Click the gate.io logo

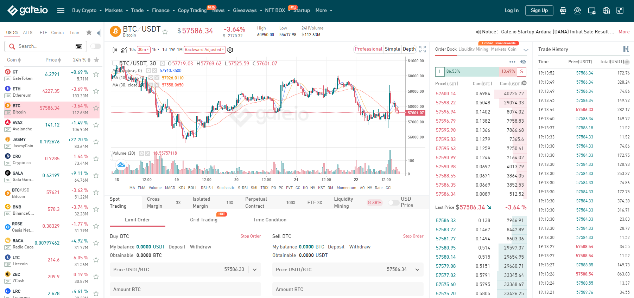tap(28, 11)
